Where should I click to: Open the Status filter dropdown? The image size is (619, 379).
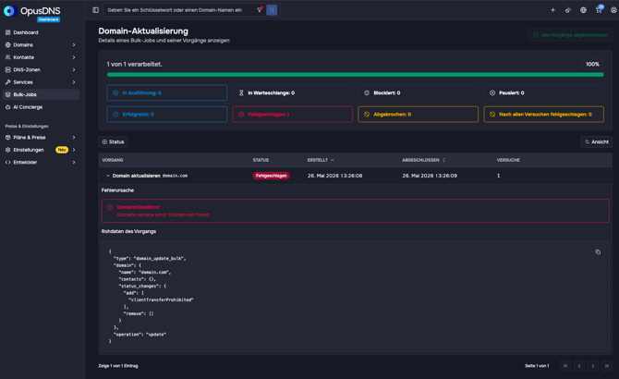point(113,141)
